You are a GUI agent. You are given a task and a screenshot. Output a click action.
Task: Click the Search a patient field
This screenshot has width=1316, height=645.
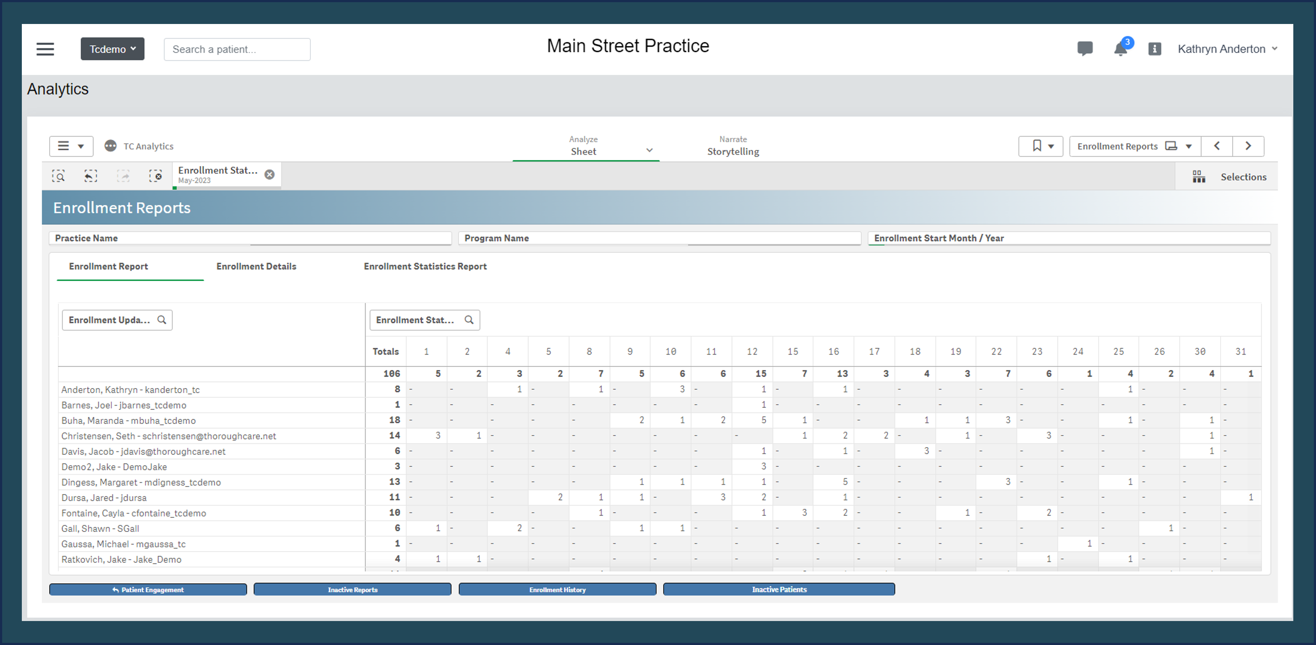coord(237,50)
